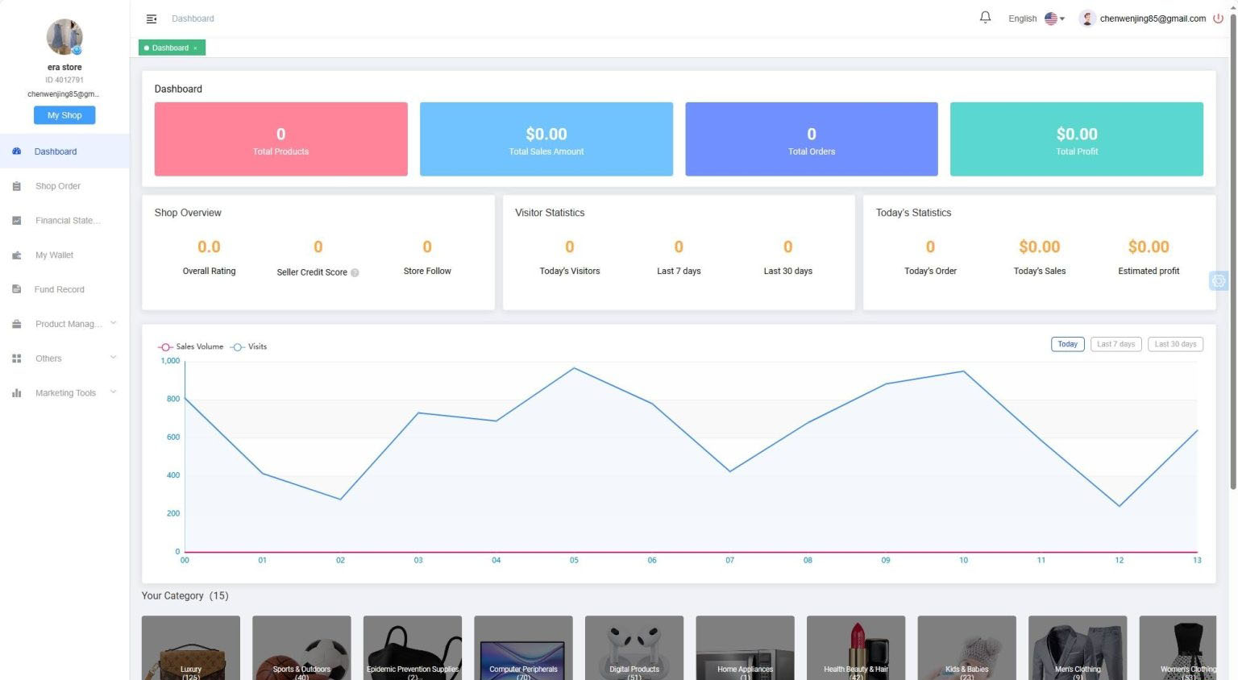
Task: Open the Sports & Outdoors category thumbnail
Action: click(x=301, y=648)
